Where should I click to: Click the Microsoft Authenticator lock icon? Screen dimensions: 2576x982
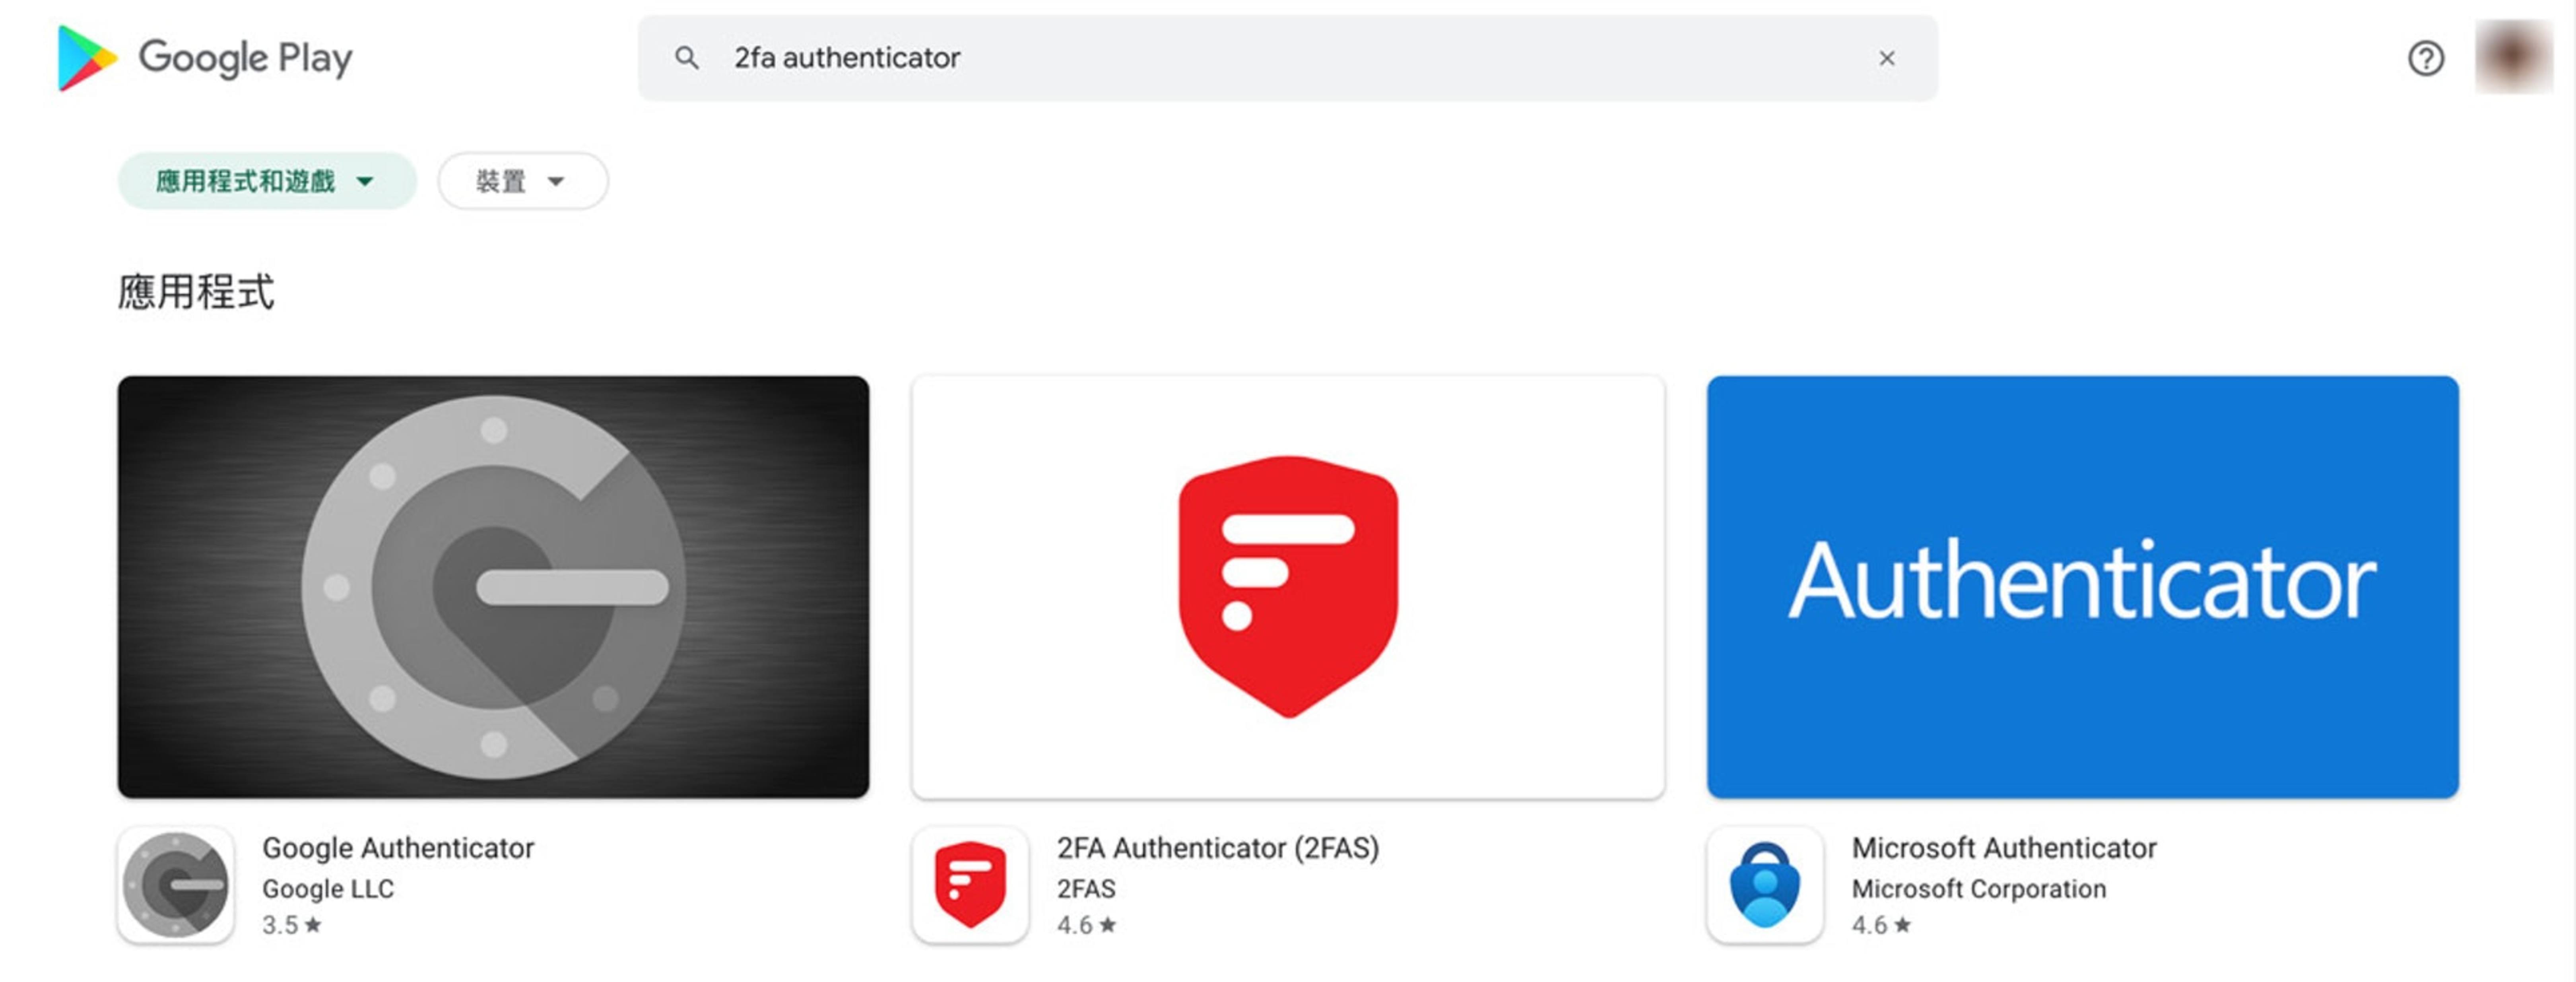1765,885
